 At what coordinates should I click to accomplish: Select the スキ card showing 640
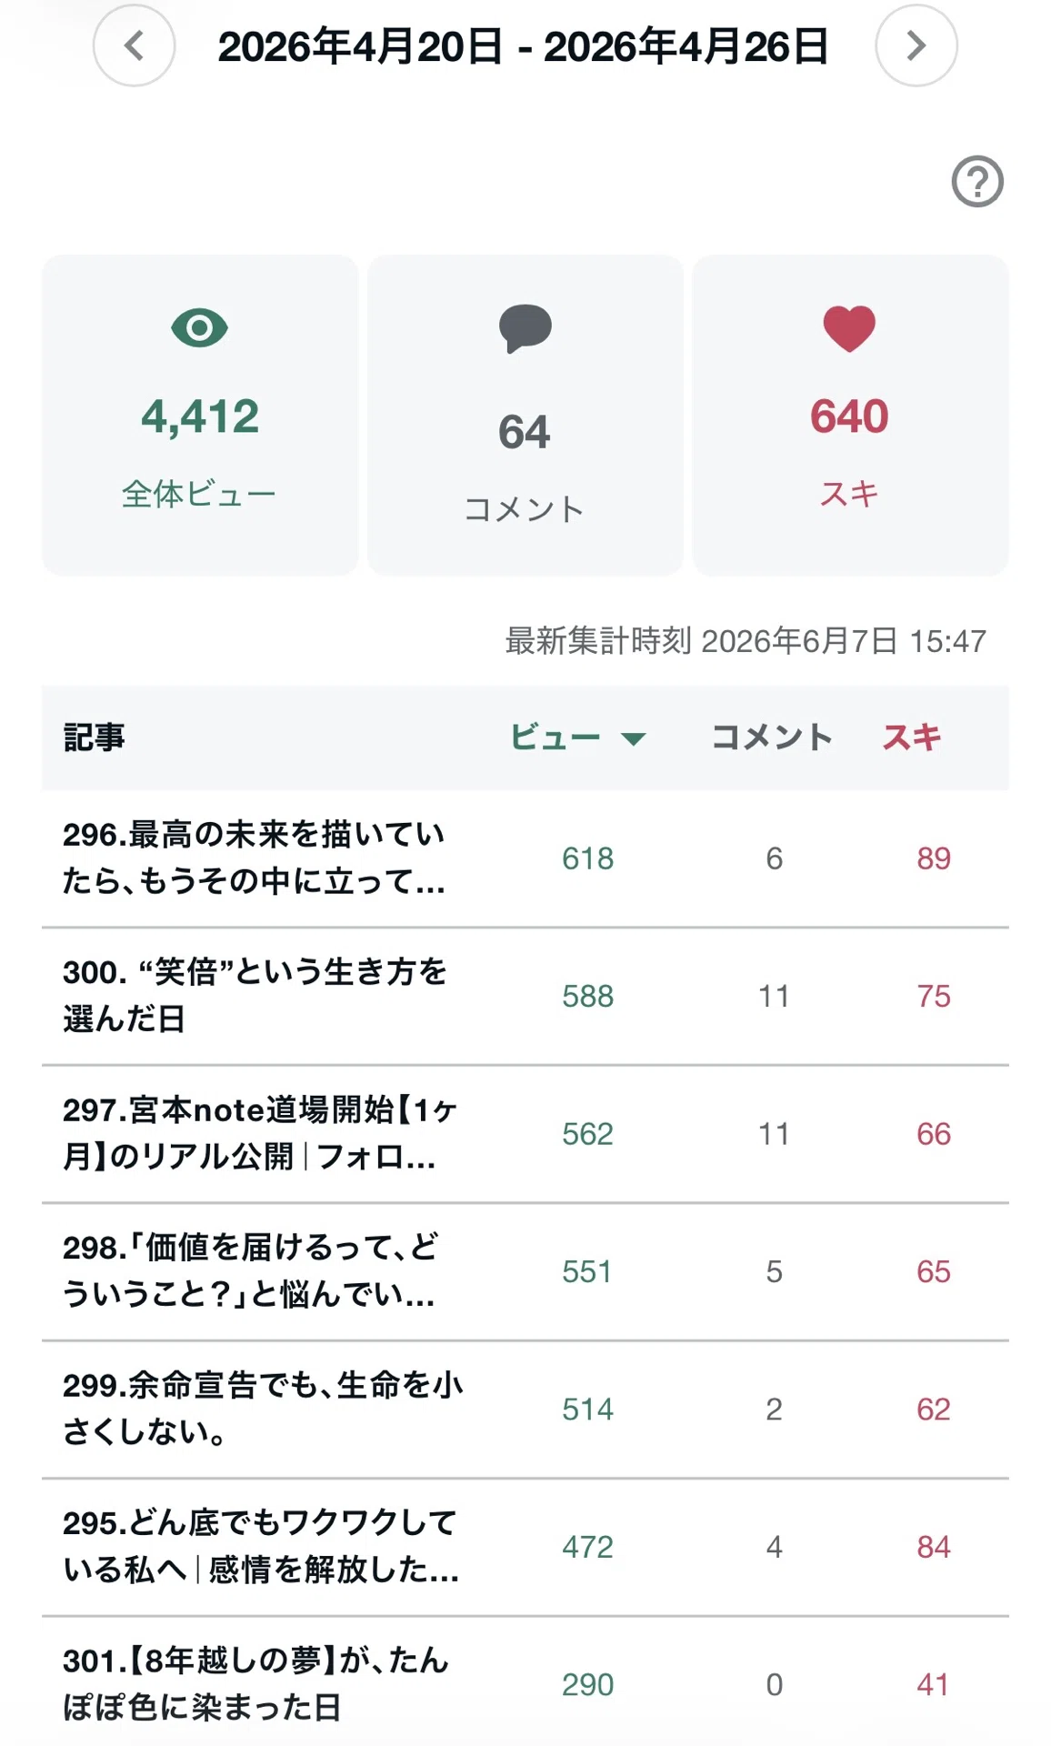tap(850, 415)
